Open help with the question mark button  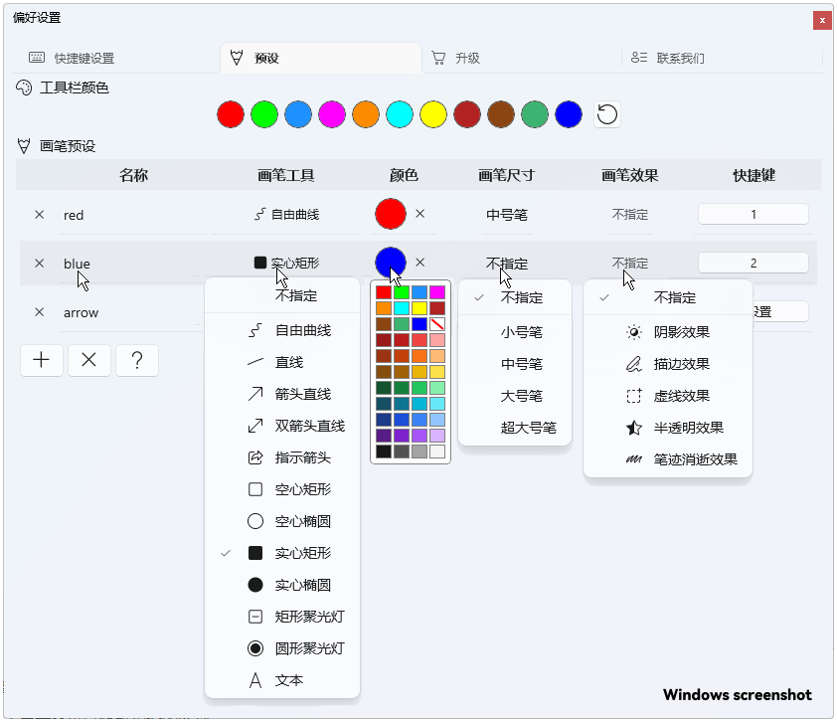coord(136,360)
